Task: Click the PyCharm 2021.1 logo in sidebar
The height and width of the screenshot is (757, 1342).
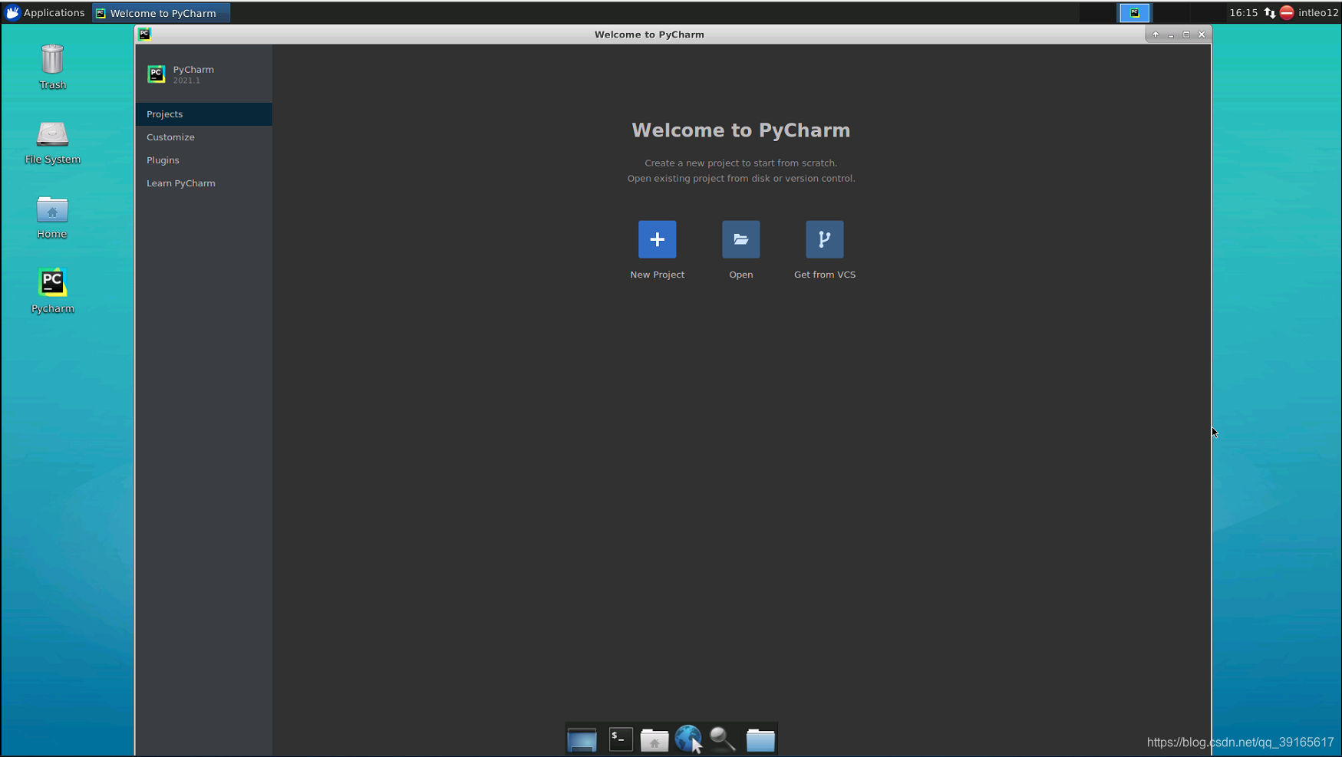Action: click(157, 74)
